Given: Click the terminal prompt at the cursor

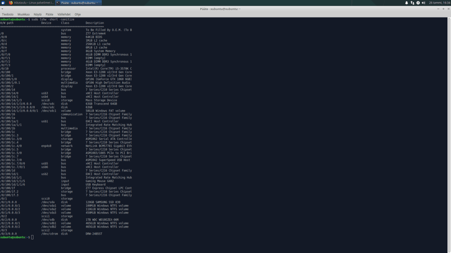Looking at the screenshot, I should point(32,237).
